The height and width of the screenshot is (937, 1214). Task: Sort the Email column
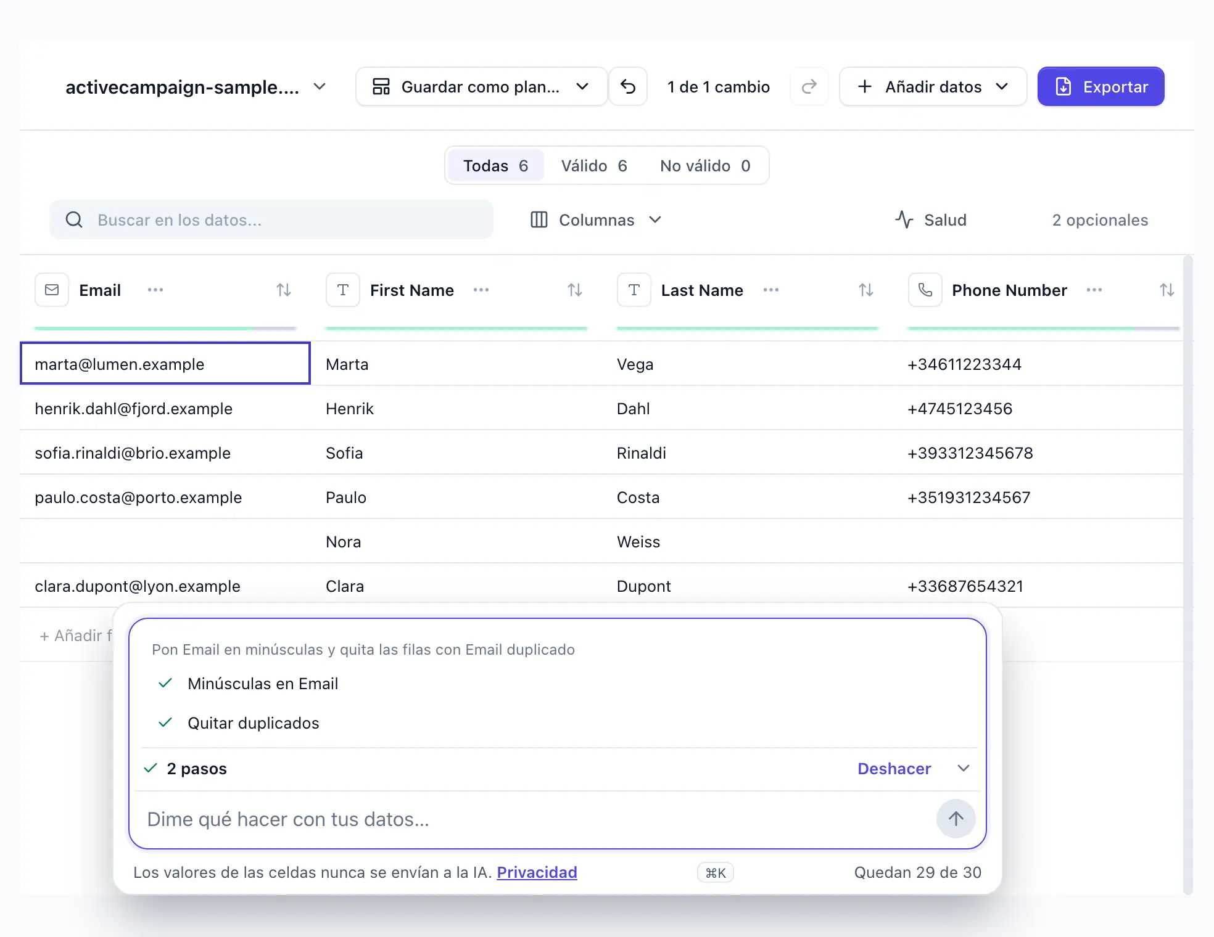[x=284, y=290]
